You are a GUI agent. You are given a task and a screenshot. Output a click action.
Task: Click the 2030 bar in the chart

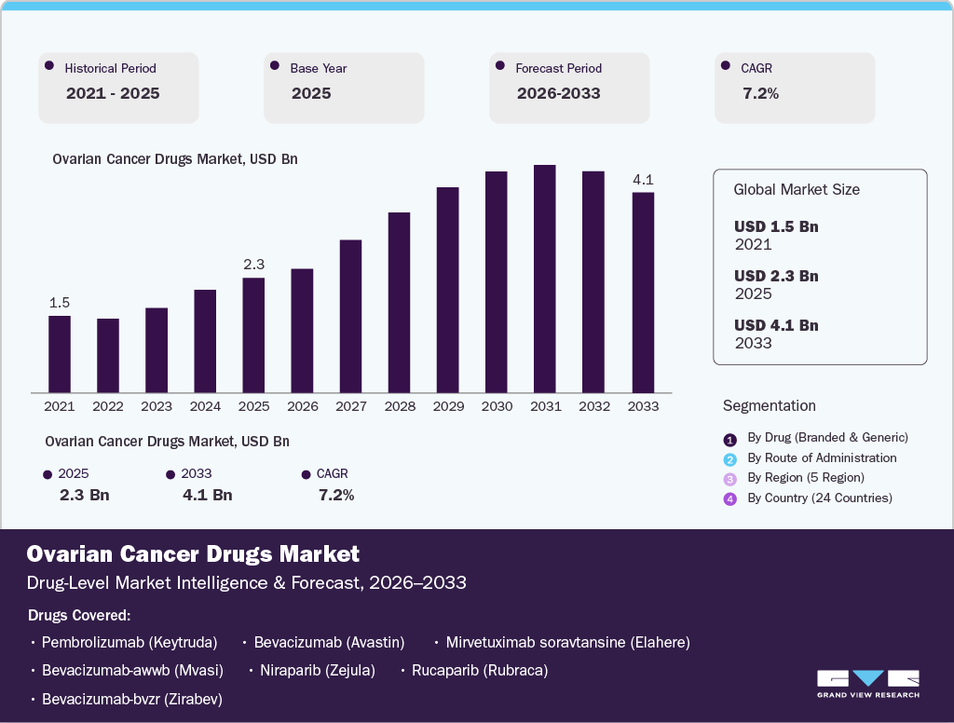(x=497, y=281)
